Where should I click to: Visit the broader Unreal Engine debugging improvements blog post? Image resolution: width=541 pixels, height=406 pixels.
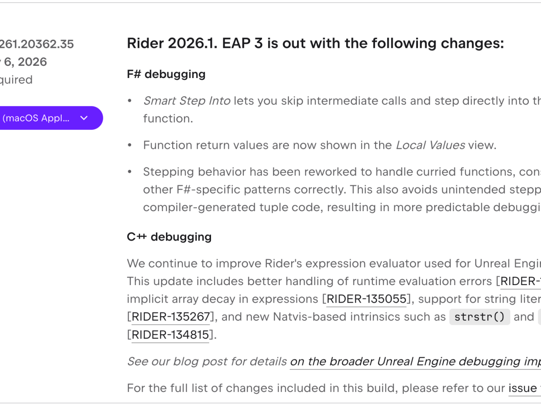pos(415,361)
